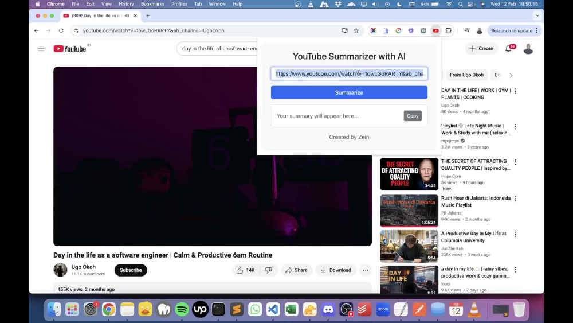Viewport: 573px width, 323px height.
Task: Open Chrome three-dot menu
Action: [x=537, y=31]
